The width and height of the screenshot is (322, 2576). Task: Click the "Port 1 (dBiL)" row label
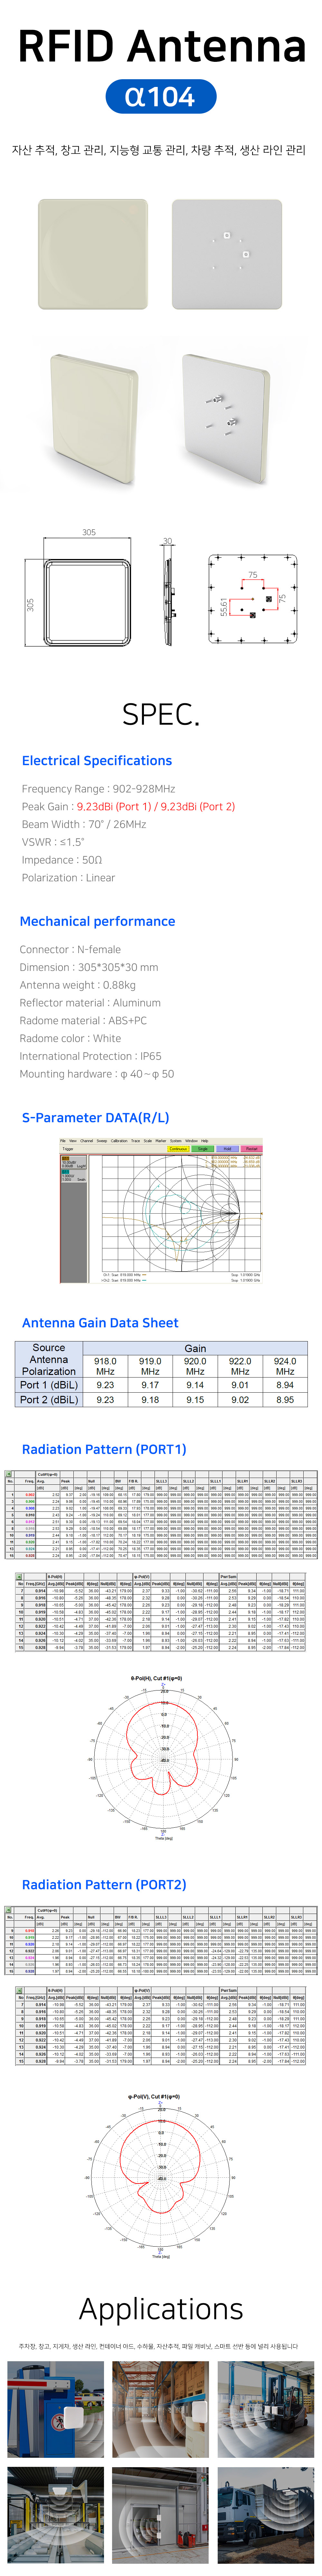pyautogui.click(x=49, y=1385)
